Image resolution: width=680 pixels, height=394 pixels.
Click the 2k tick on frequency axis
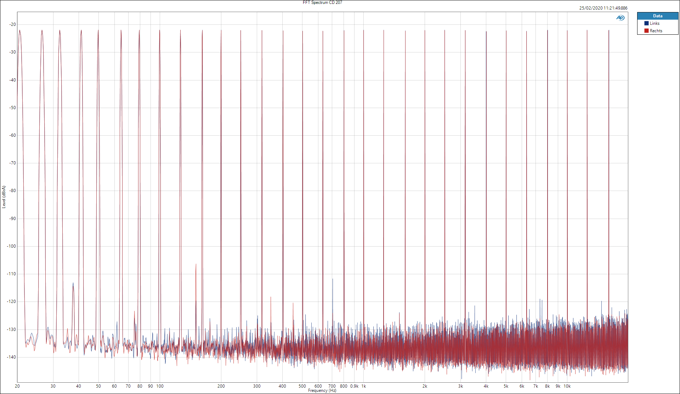[425, 386]
